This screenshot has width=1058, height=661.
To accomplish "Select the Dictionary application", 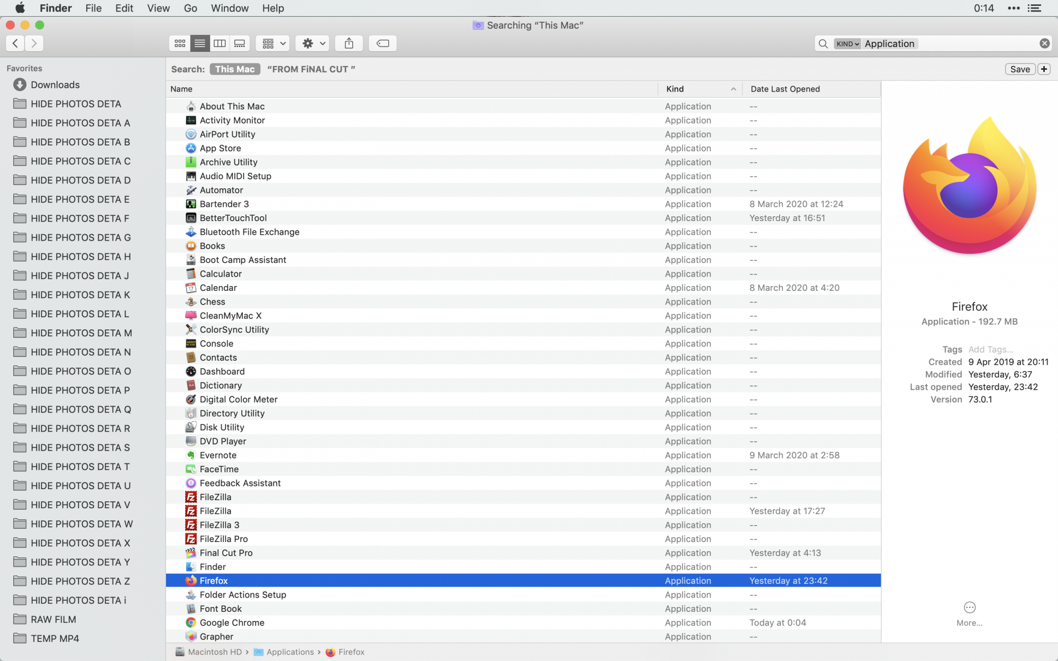I will (x=523, y=385).
